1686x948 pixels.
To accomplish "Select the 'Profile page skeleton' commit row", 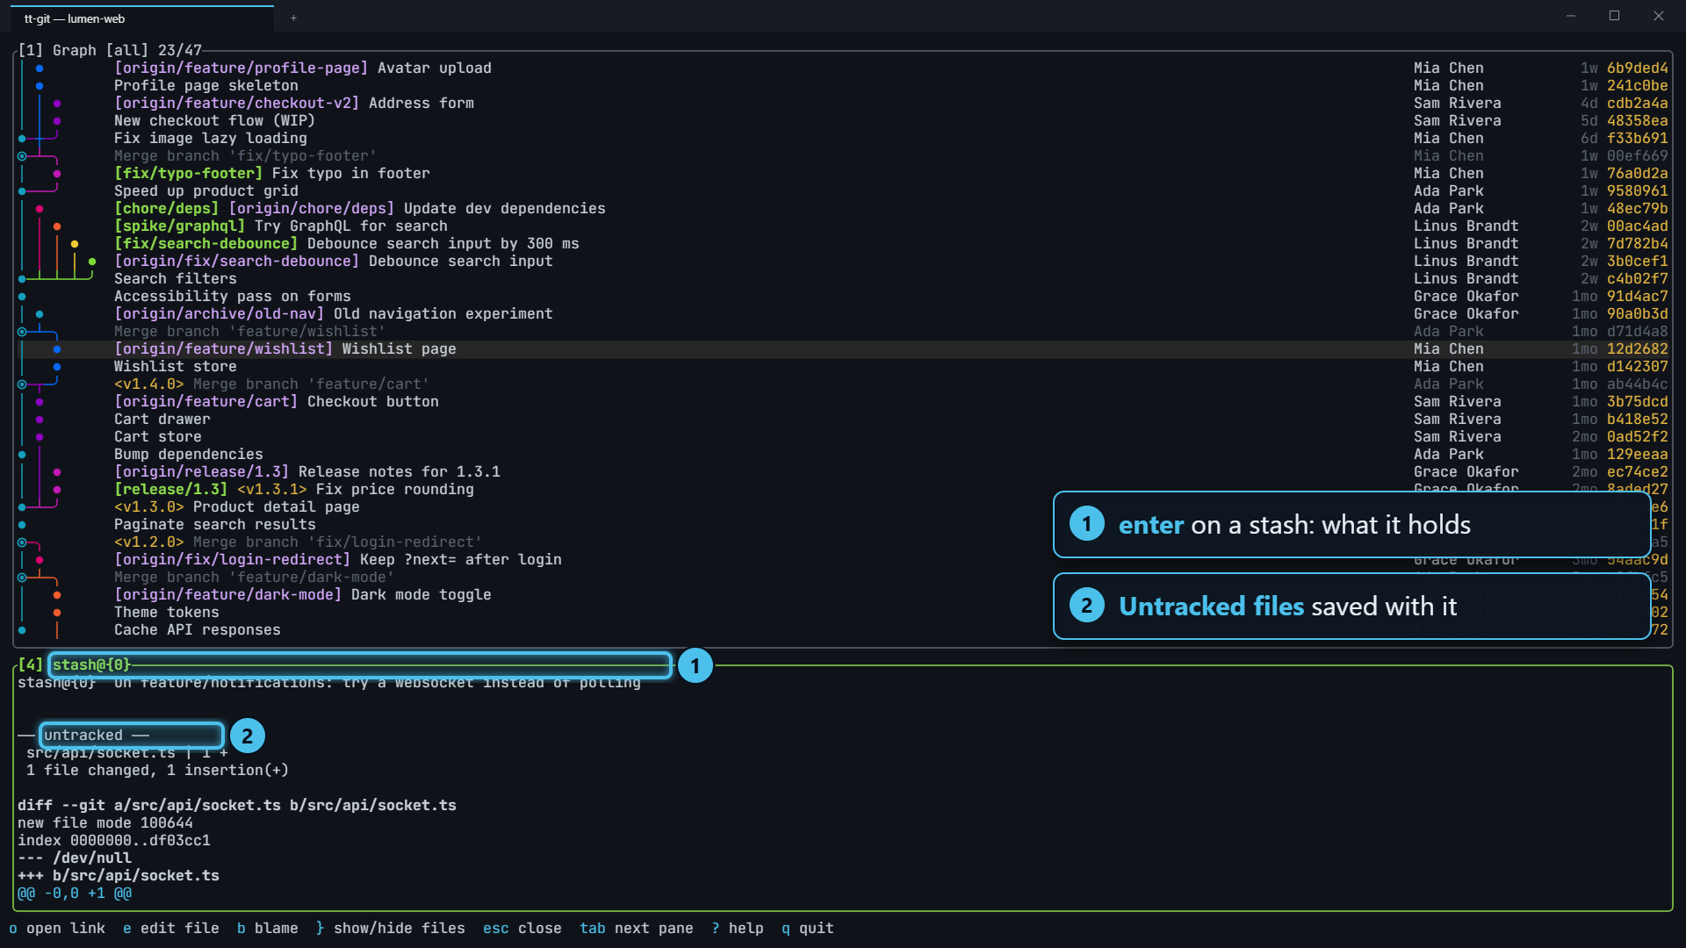I will tap(843, 85).
